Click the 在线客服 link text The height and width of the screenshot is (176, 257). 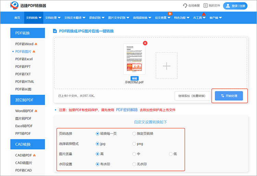coord(194,5)
